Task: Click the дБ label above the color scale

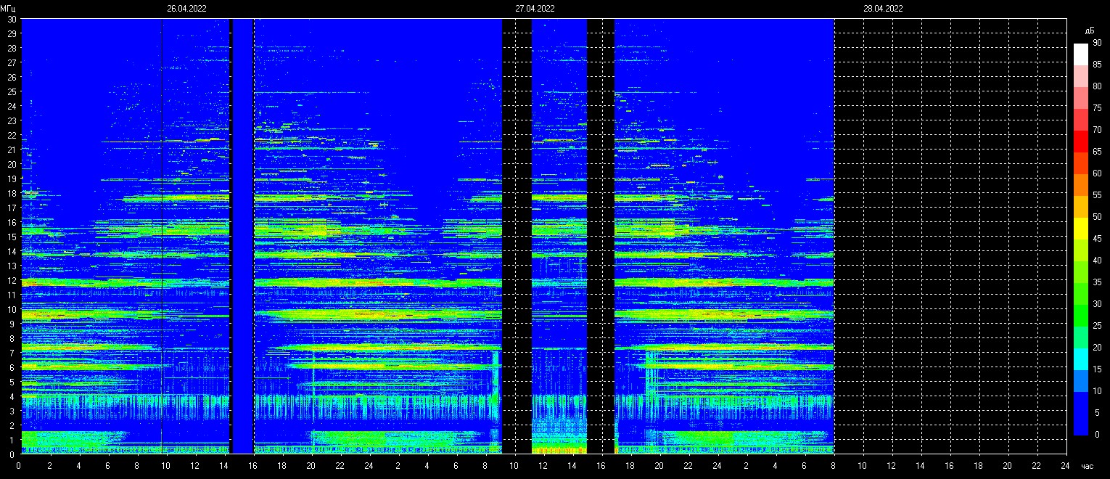Action: click(x=1089, y=30)
